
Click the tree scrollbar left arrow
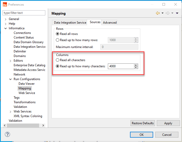(5, 125)
